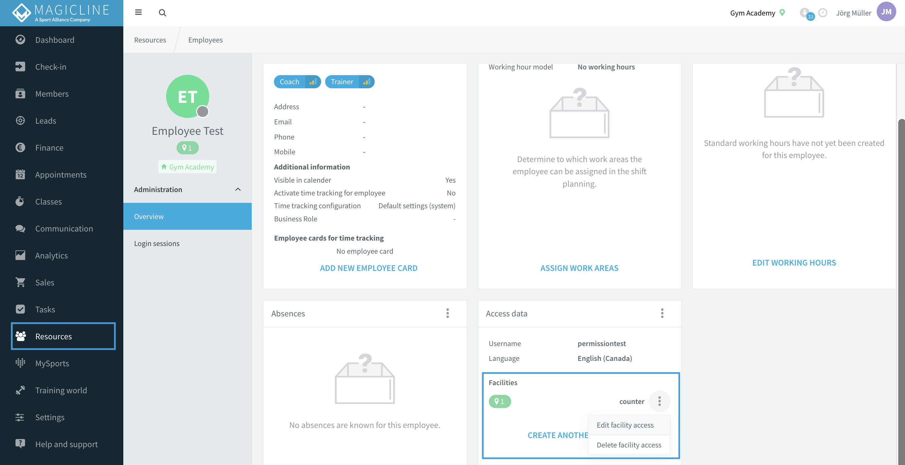This screenshot has width=905, height=465.
Task: Select Delete facility access
Action: point(629,445)
